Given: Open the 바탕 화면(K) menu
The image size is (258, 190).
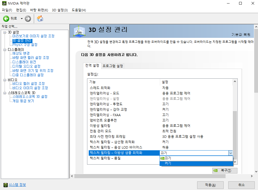Looking at the screenshot, I should 39,10.
